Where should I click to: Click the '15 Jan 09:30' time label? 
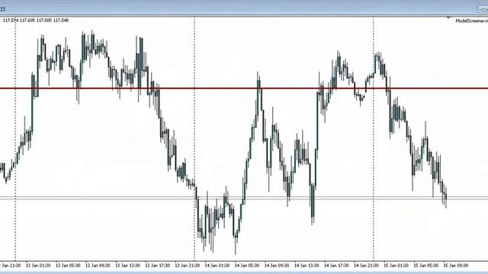[456, 266]
